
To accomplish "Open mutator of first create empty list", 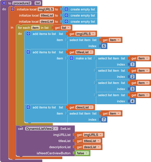I will click(66, 9).
